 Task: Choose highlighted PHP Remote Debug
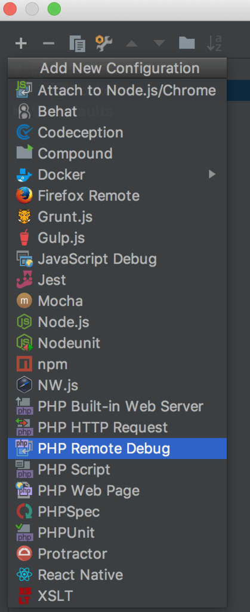point(117,448)
